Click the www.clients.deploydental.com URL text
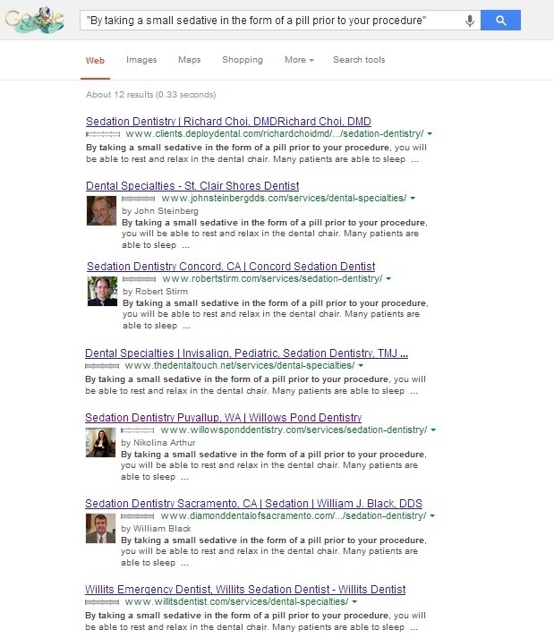This screenshot has height=638, width=554. tap(275, 133)
